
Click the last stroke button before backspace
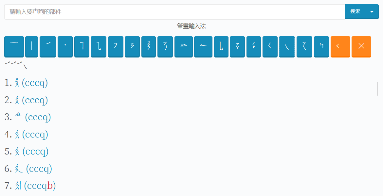pos(321,46)
